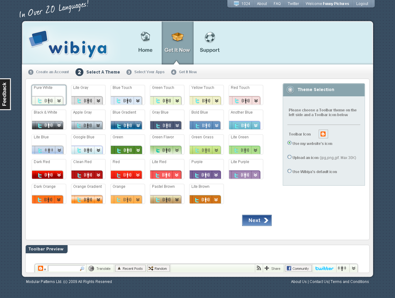Viewport: 395px width, 298px height.
Task: Choose the Bold Blue theme
Action: [206, 120]
